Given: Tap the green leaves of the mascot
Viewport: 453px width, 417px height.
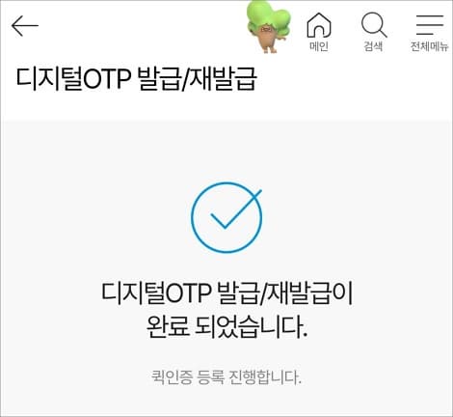Looking at the screenshot, I should 270,17.
